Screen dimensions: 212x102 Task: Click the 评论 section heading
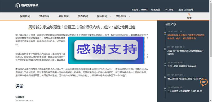click(x=19, y=86)
